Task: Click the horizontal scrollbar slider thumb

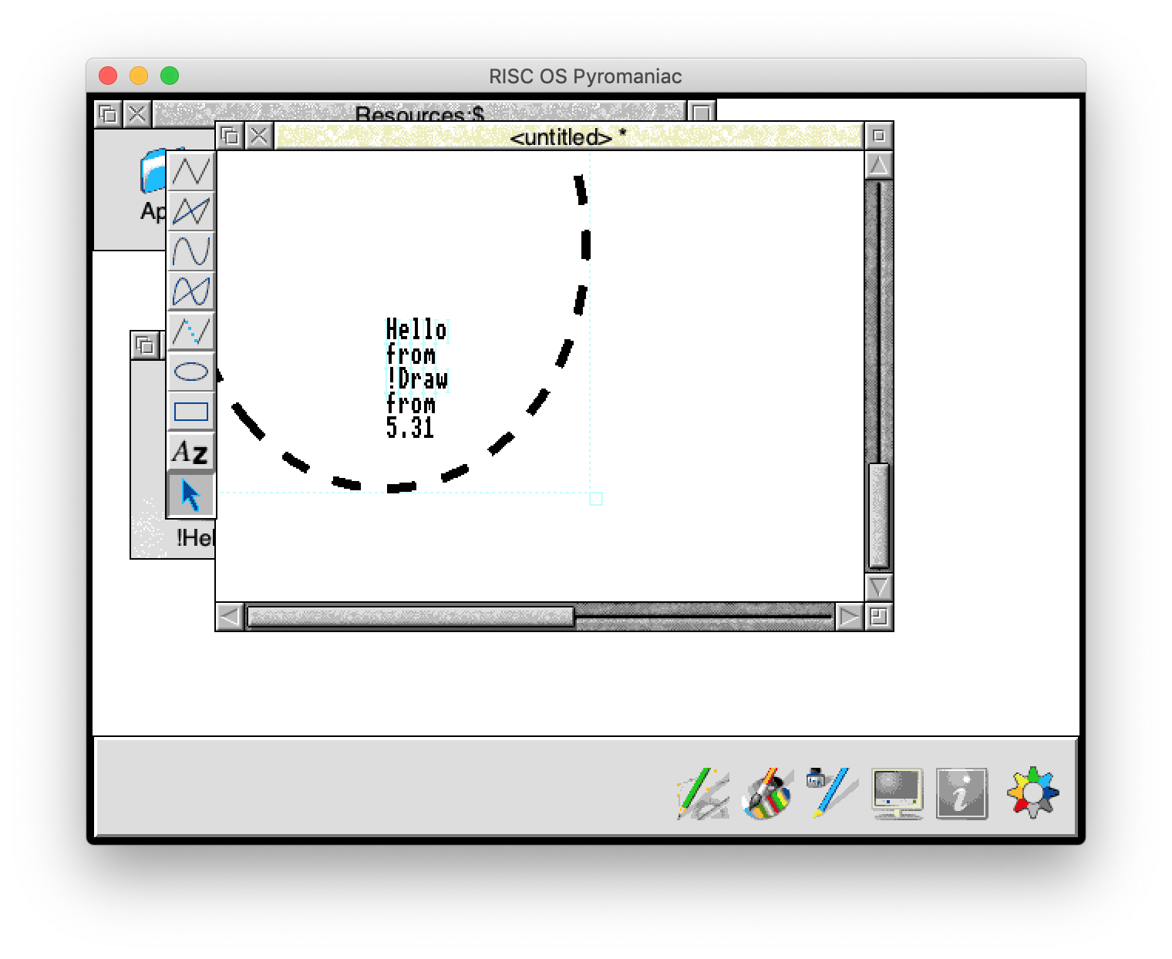Action: (x=410, y=617)
